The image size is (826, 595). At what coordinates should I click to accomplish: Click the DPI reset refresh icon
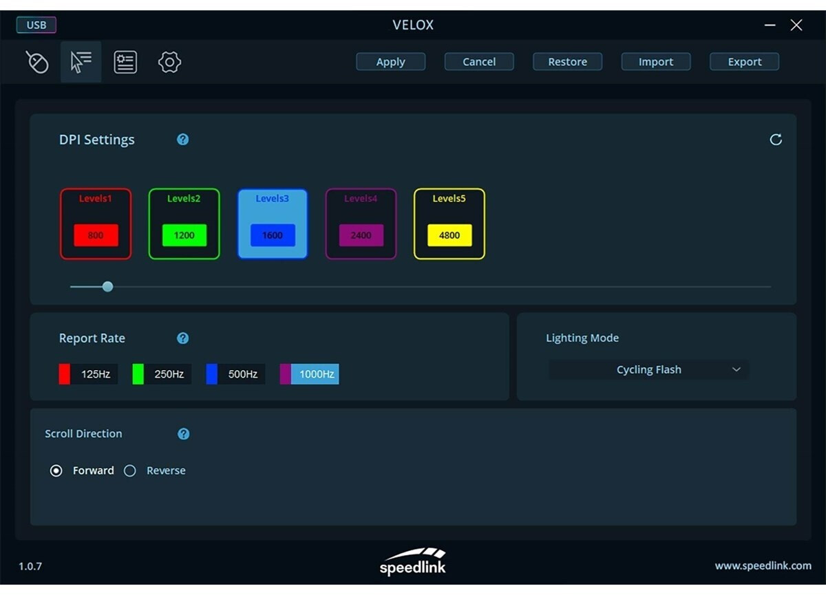pos(776,140)
